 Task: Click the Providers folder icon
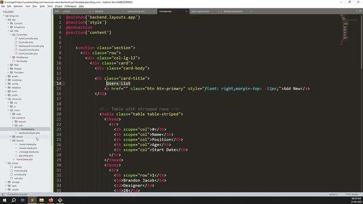pos(11,73)
